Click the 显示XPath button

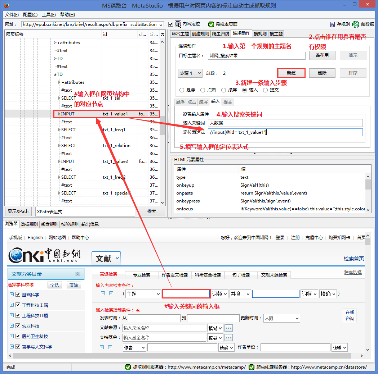[18, 211]
